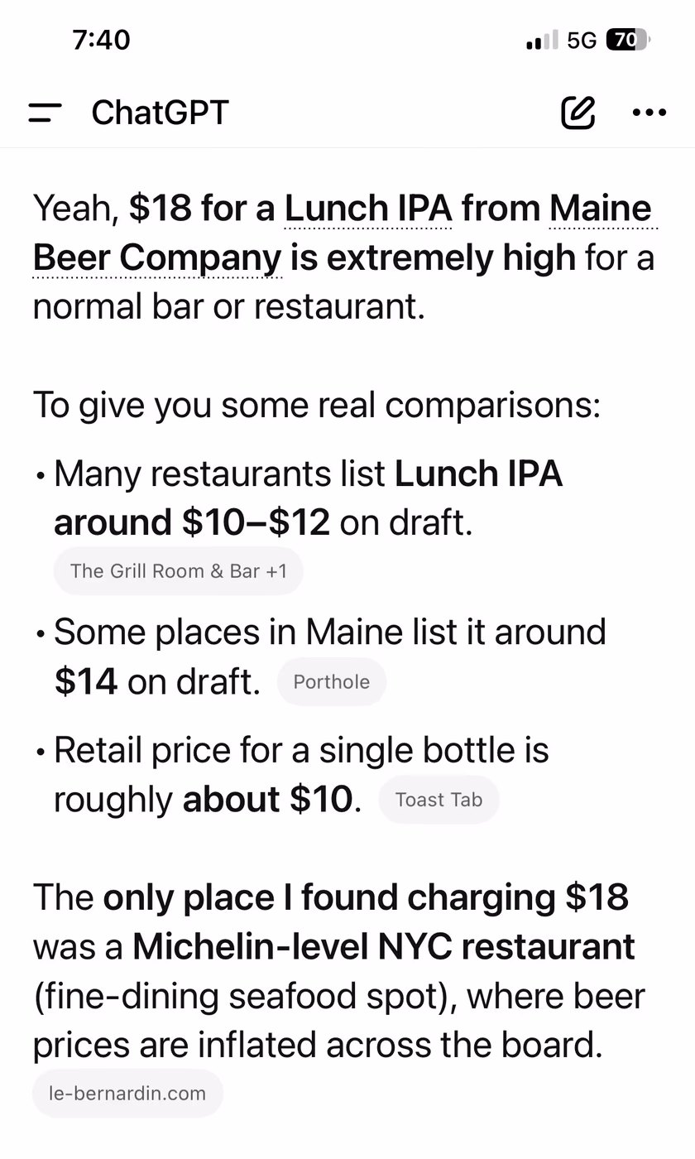
Task: Tap the underlined Maine link in heading
Action: pos(602,209)
